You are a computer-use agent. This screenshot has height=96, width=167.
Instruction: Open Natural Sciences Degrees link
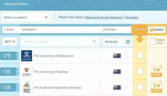coord(104,17)
